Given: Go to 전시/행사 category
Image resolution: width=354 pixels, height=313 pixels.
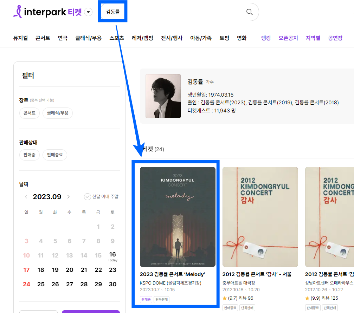Looking at the screenshot, I should pyautogui.click(x=172, y=38).
